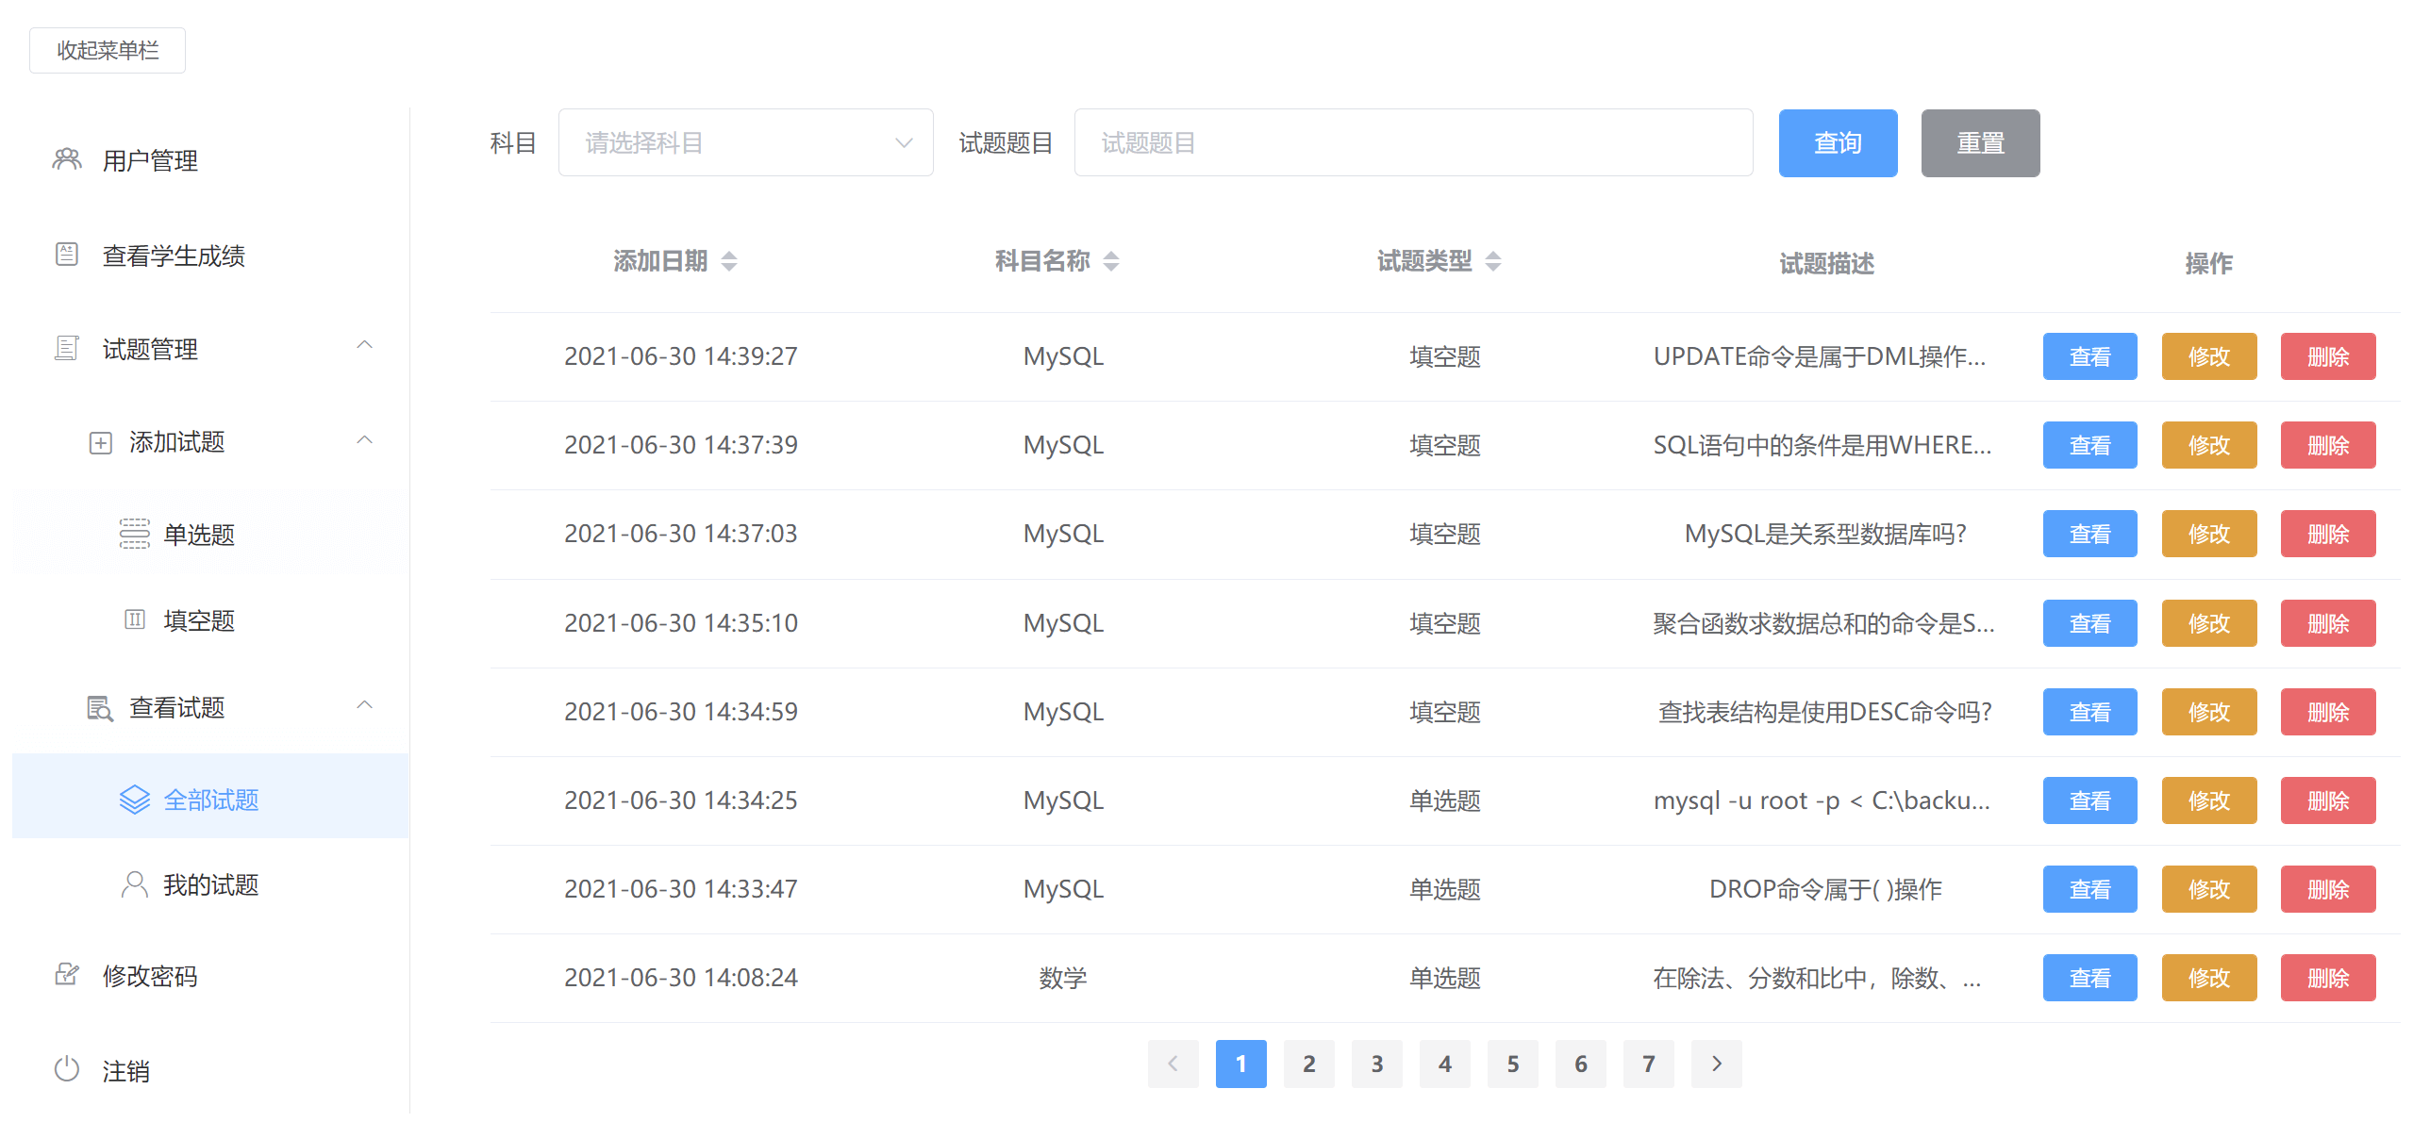Select 全部试题 menu entry
The height and width of the screenshot is (1122, 2413).
[210, 796]
